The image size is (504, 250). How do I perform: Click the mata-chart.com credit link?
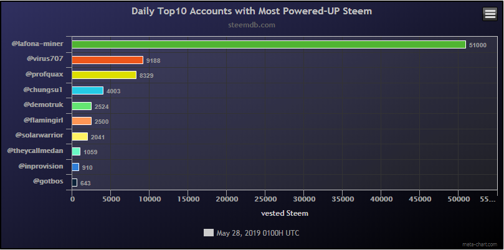click(482, 244)
